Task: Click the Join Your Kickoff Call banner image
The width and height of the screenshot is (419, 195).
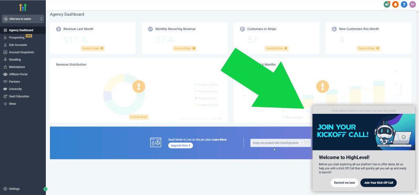Action: (x=364, y=132)
